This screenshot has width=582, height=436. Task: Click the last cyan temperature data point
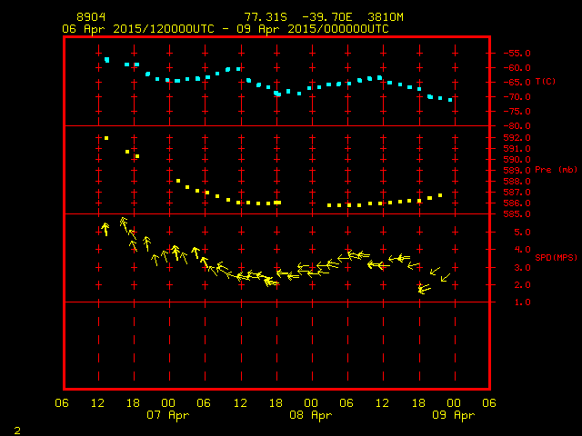pyautogui.click(x=450, y=100)
